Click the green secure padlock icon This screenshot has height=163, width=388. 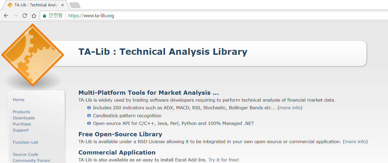tap(44, 16)
